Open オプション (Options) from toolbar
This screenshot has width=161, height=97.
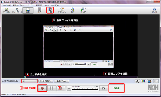click(x=62, y=10)
